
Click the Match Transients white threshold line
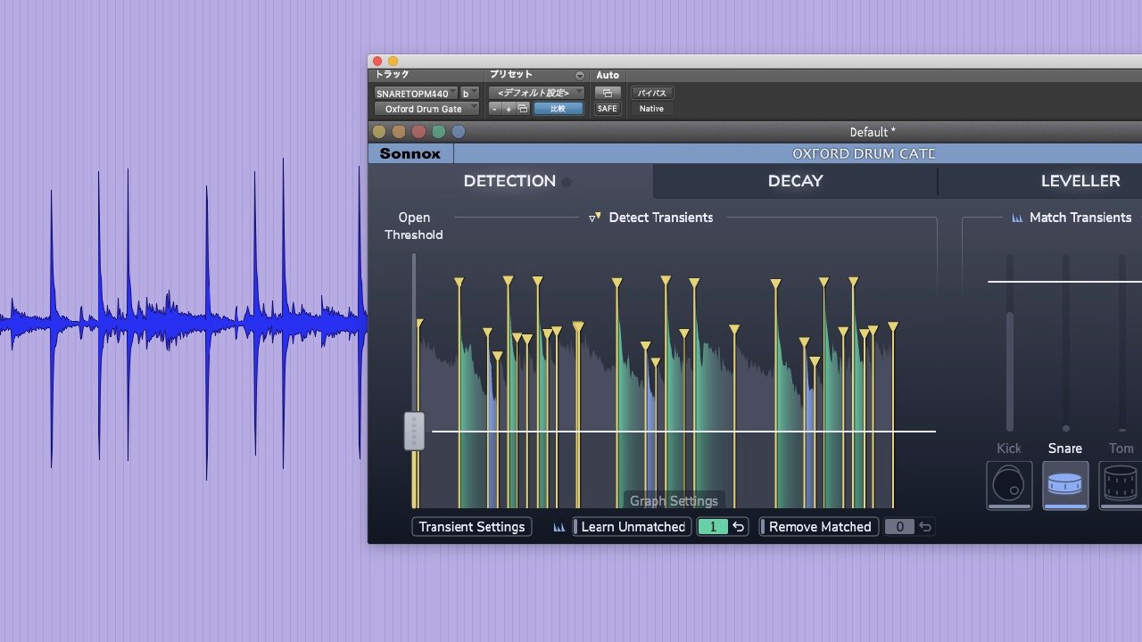pyautogui.click(x=1064, y=282)
